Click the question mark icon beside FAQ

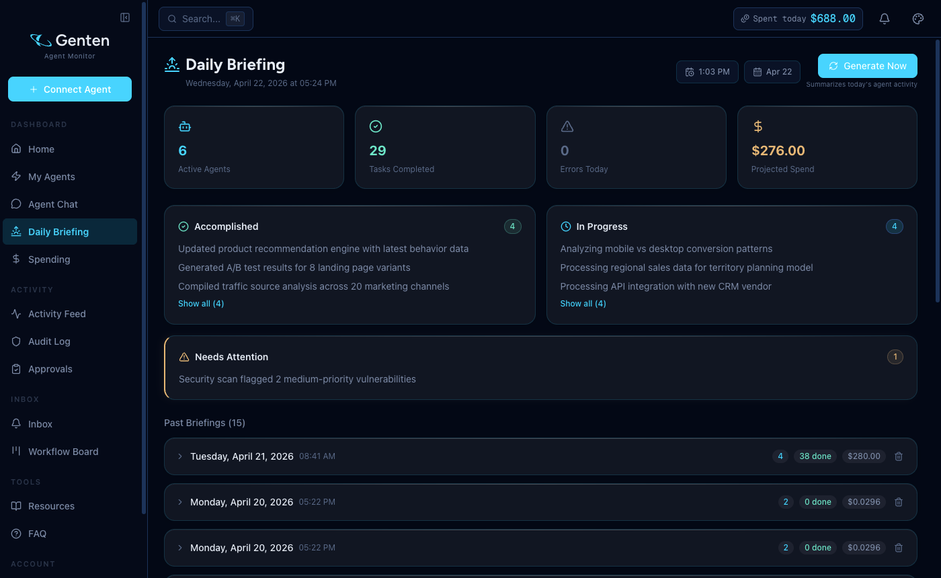click(x=17, y=533)
